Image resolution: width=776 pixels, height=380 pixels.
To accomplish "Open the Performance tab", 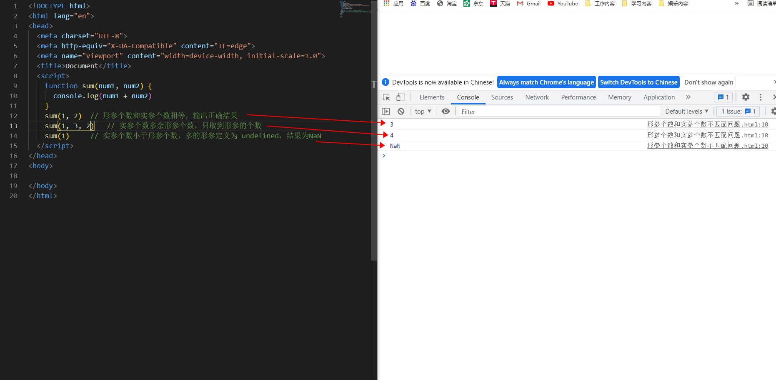I will click(578, 97).
